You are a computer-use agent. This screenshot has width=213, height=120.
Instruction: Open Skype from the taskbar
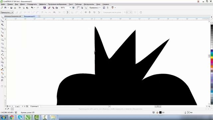tap(20, 117)
